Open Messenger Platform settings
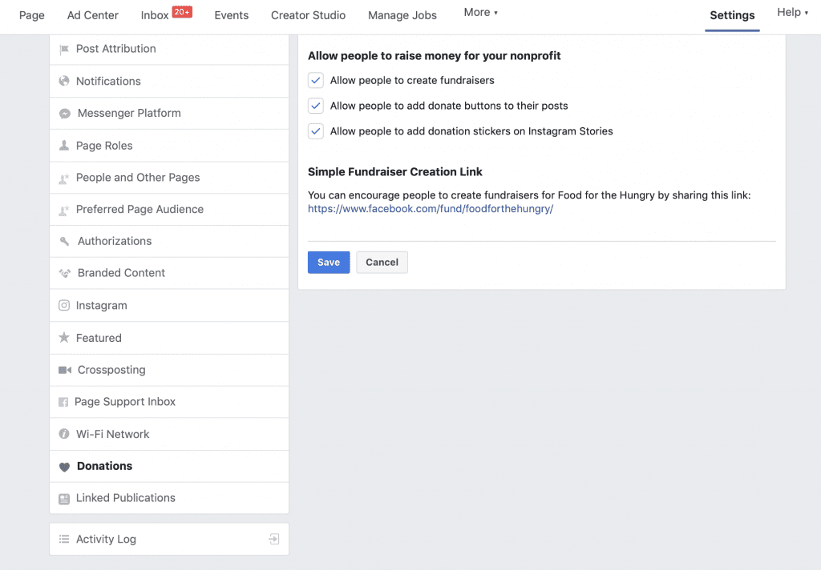The image size is (821, 570). [169, 114]
